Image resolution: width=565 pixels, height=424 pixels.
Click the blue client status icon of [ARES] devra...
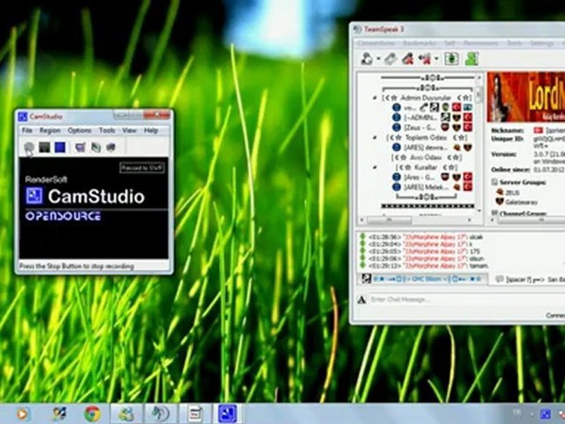pos(396,147)
